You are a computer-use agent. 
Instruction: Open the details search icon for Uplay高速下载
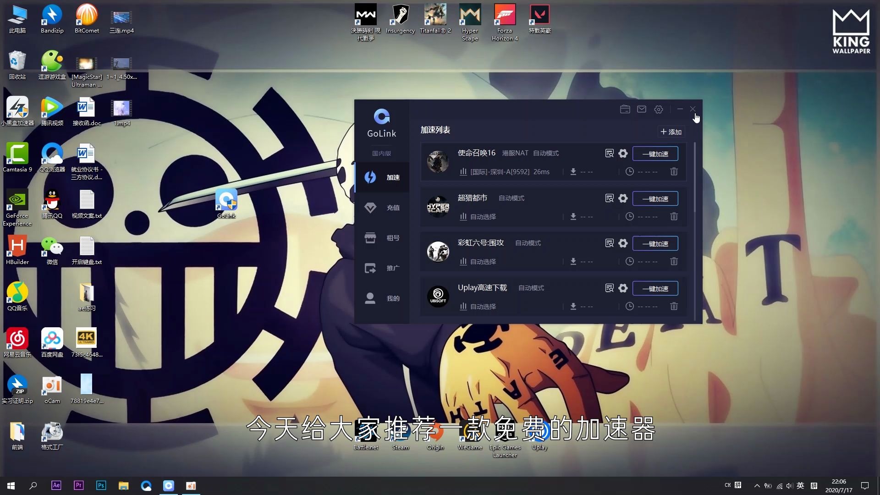pos(609,288)
